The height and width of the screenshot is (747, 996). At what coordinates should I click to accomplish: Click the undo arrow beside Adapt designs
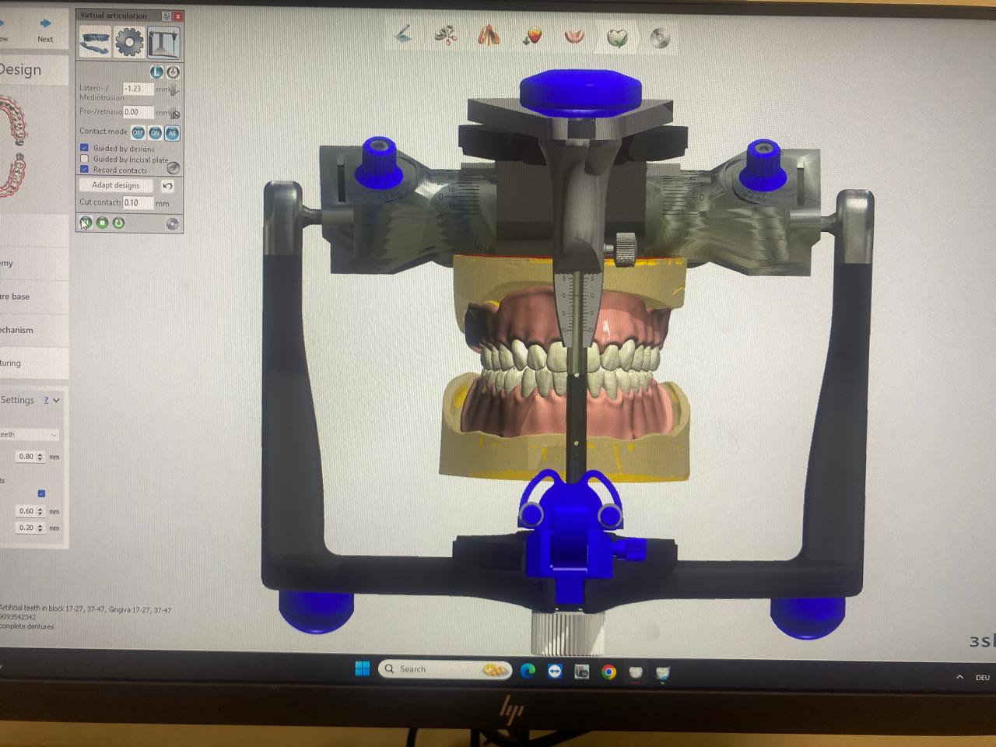[x=167, y=186]
